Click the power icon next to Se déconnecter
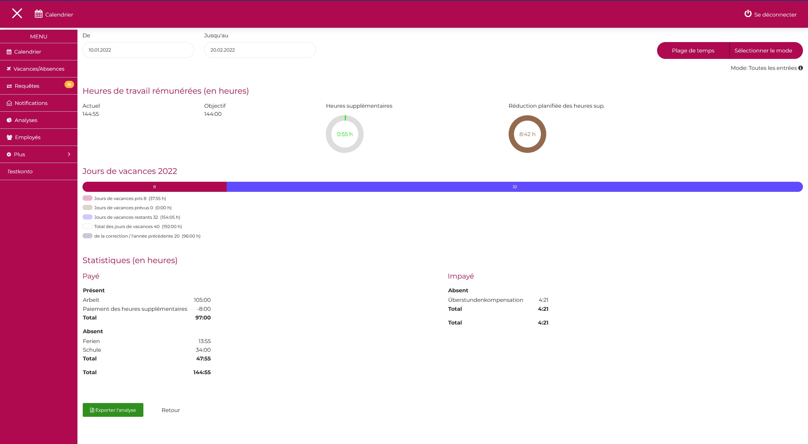Screen dimensions: 808x444 [x=748, y=14]
